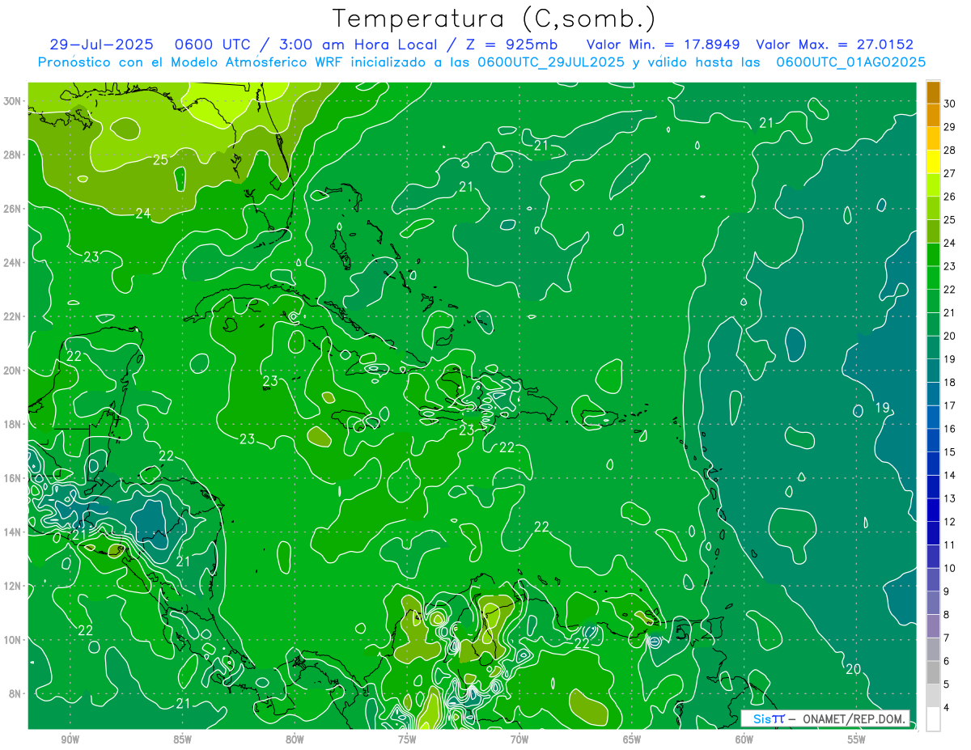Click the 19 contour label near 55W
971x750 pixels.
pyautogui.click(x=882, y=407)
